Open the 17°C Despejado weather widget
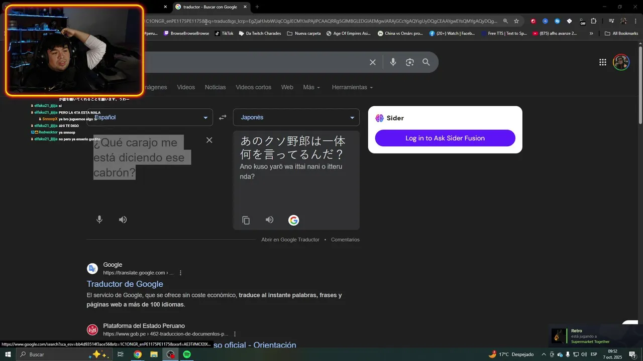This screenshot has width=643, height=361. point(511,354)
